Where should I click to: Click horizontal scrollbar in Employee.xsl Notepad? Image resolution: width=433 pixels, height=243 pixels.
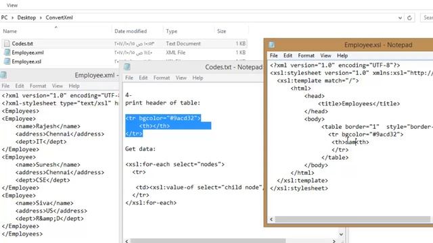352,219
